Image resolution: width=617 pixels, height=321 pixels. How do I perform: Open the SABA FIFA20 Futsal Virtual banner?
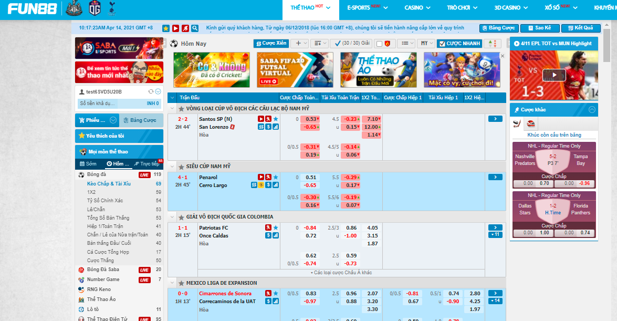click(x=295, y=70)
